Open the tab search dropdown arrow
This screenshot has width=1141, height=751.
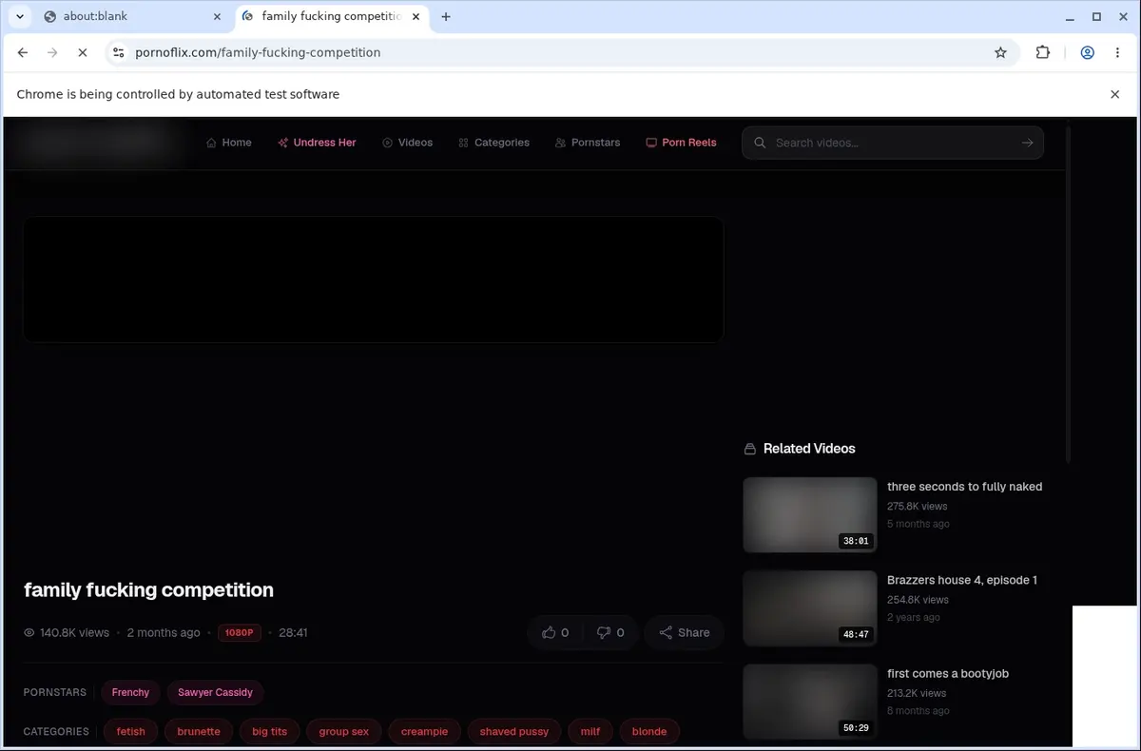[x=20, y=16]
